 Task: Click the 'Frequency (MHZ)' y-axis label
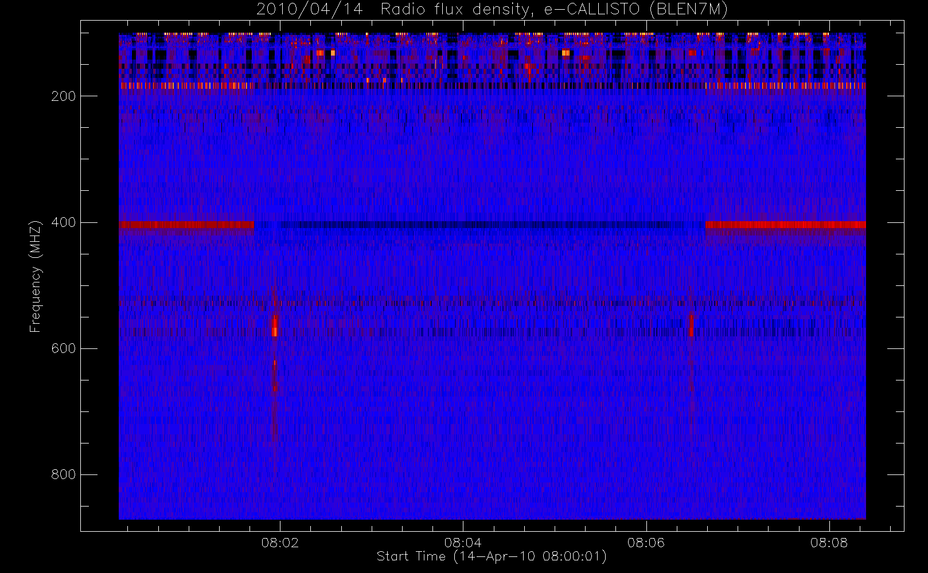[36, 276]
